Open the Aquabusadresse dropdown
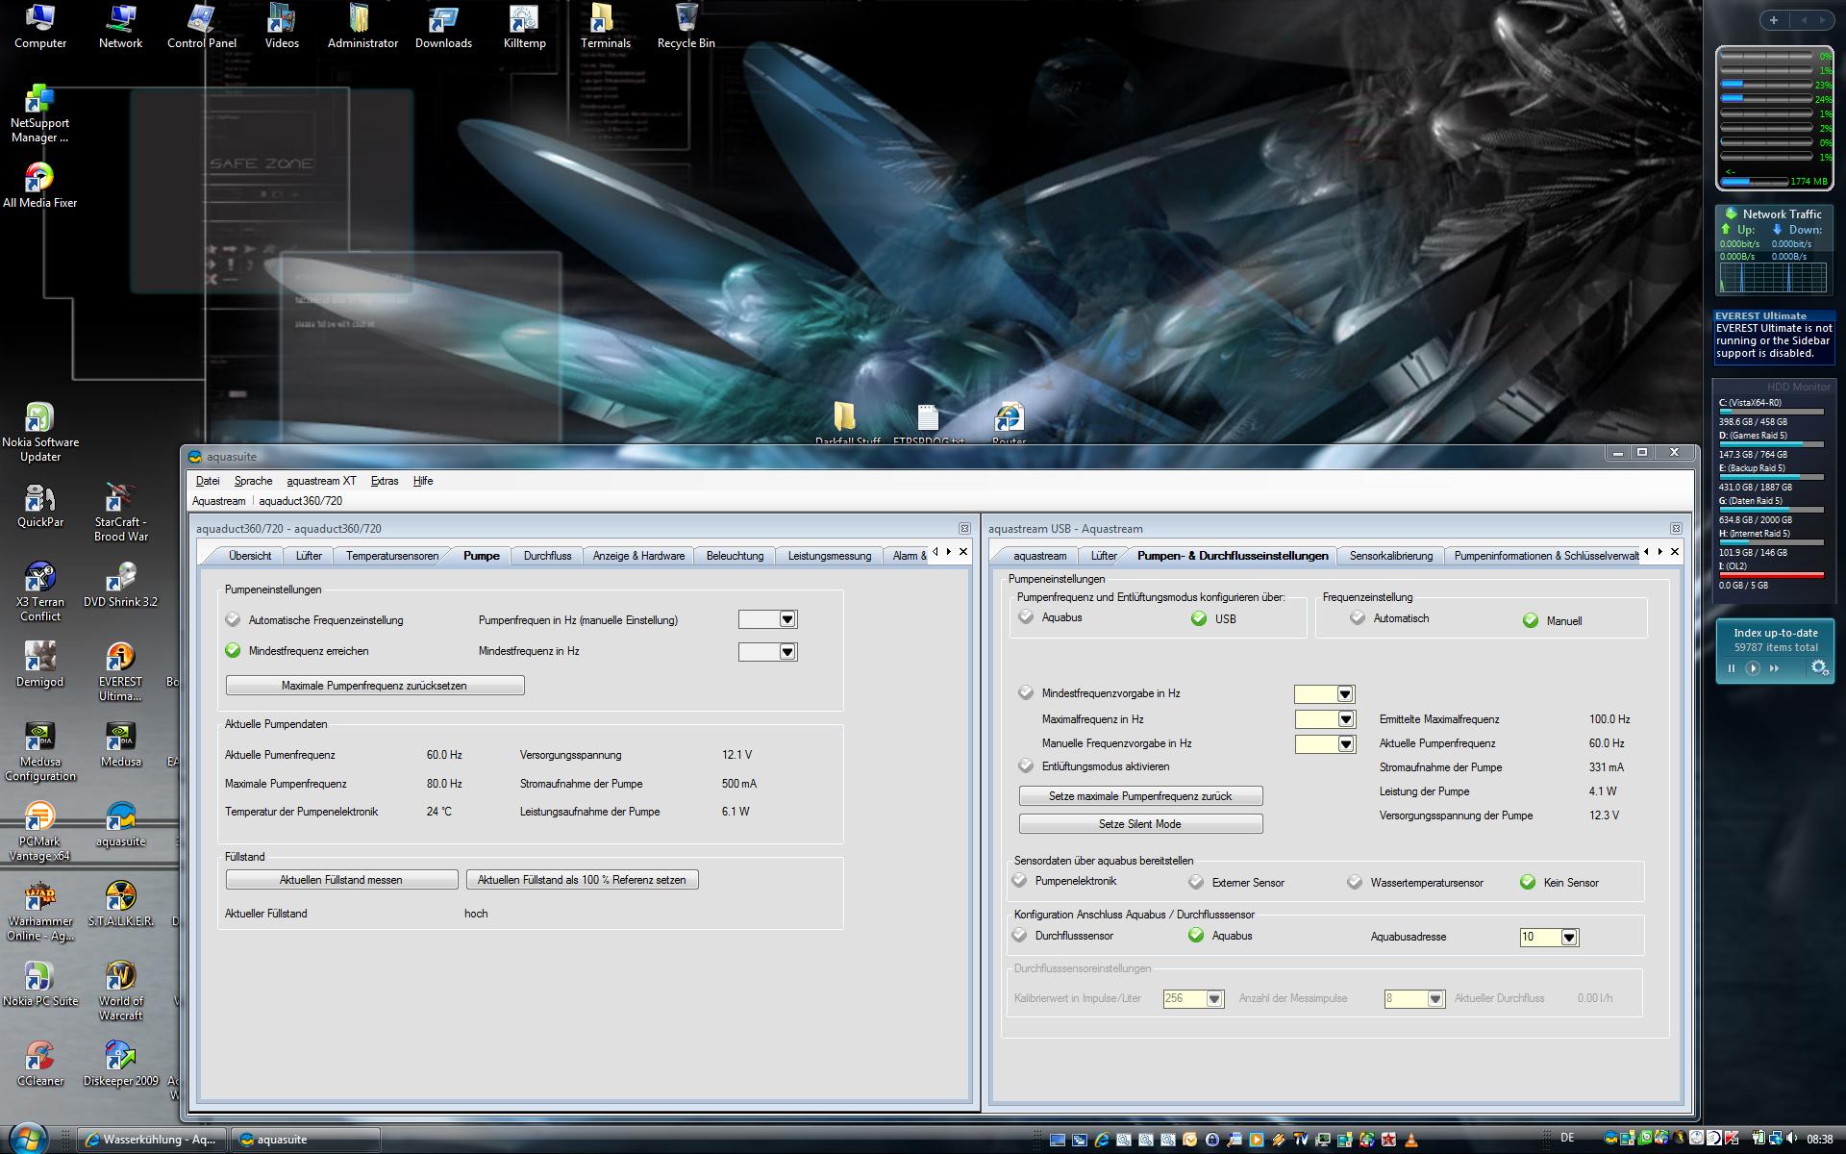 coord(1569,937)
